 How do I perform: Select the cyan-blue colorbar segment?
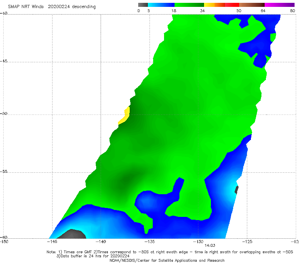(x=161, y=5)
